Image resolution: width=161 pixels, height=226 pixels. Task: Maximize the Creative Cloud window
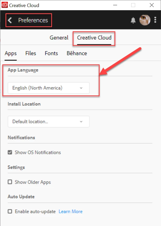[133, 5]
